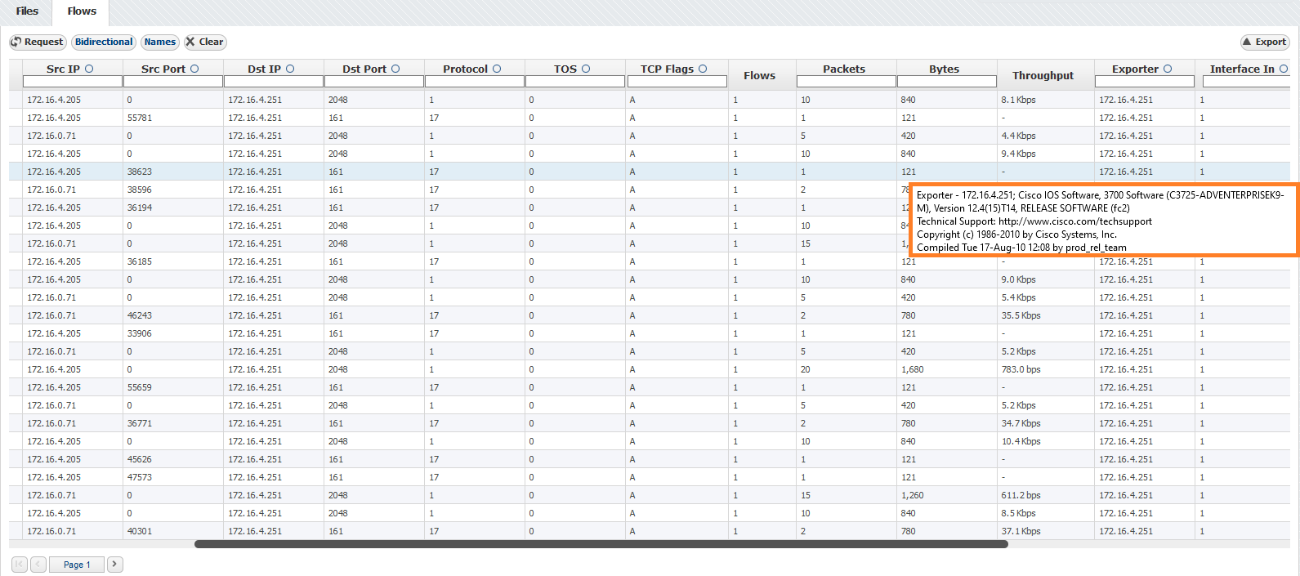Click the Src IP filter input field
This screenshot has width=1300, height=576.
[x=73, y=81]
